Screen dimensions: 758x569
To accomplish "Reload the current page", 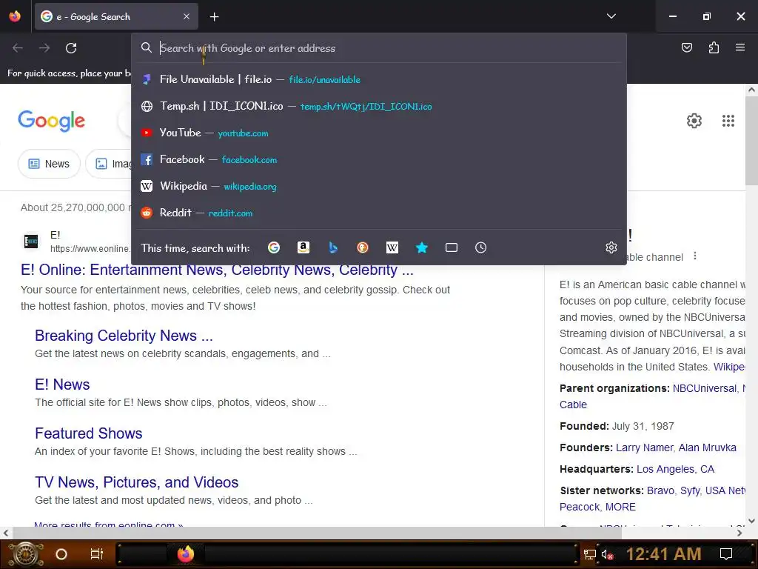I will (x=71, y=48).
